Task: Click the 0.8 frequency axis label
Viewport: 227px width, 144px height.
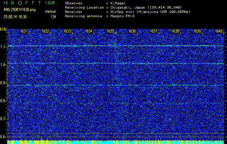Action: coord(3,101)
